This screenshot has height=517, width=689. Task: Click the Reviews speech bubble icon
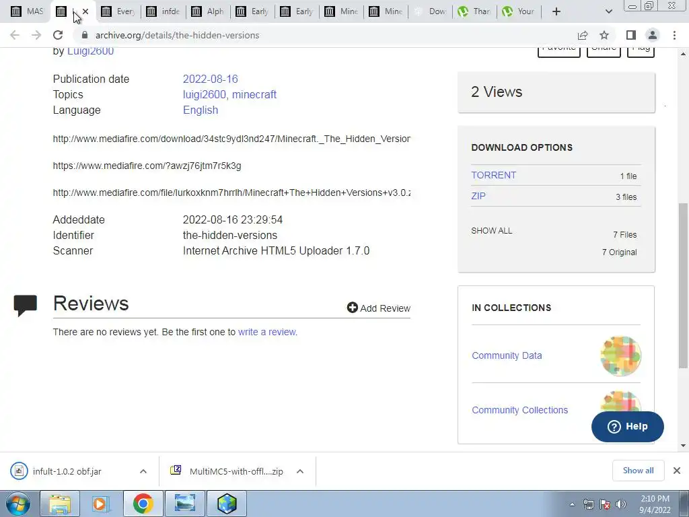pyautogui.click(x=25, y=306)
